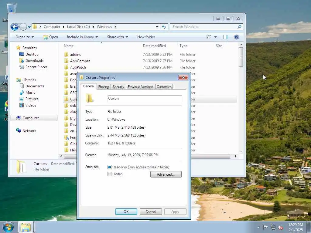This screenshot has width=311, height=233.
Task: Click the vertical scrollbar thumb in file list
Action: pos(241,57)
